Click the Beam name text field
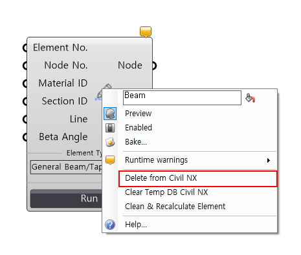The height and width of the screenshot is (255, 301). point(182,98)
